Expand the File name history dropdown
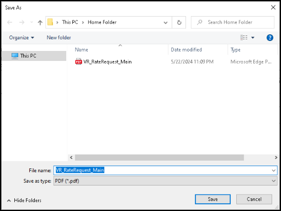This screenshot has height=211, width=281. click(x=274, y=171)
